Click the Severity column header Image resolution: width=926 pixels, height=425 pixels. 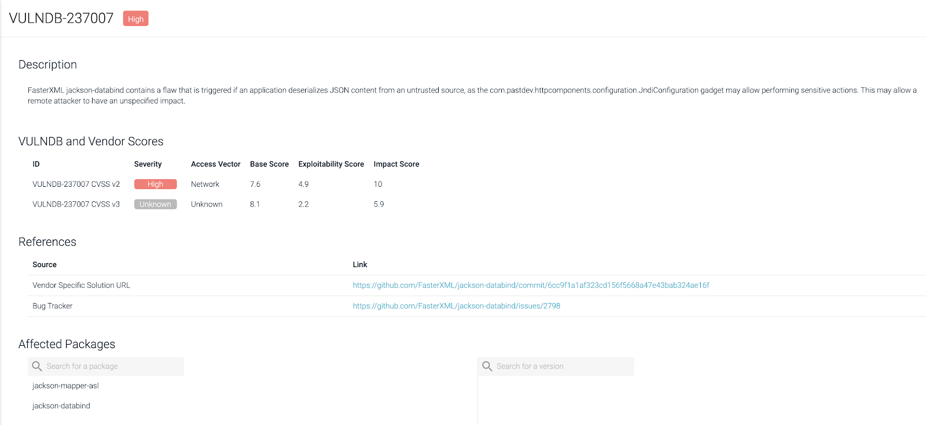tap(148, 164)
